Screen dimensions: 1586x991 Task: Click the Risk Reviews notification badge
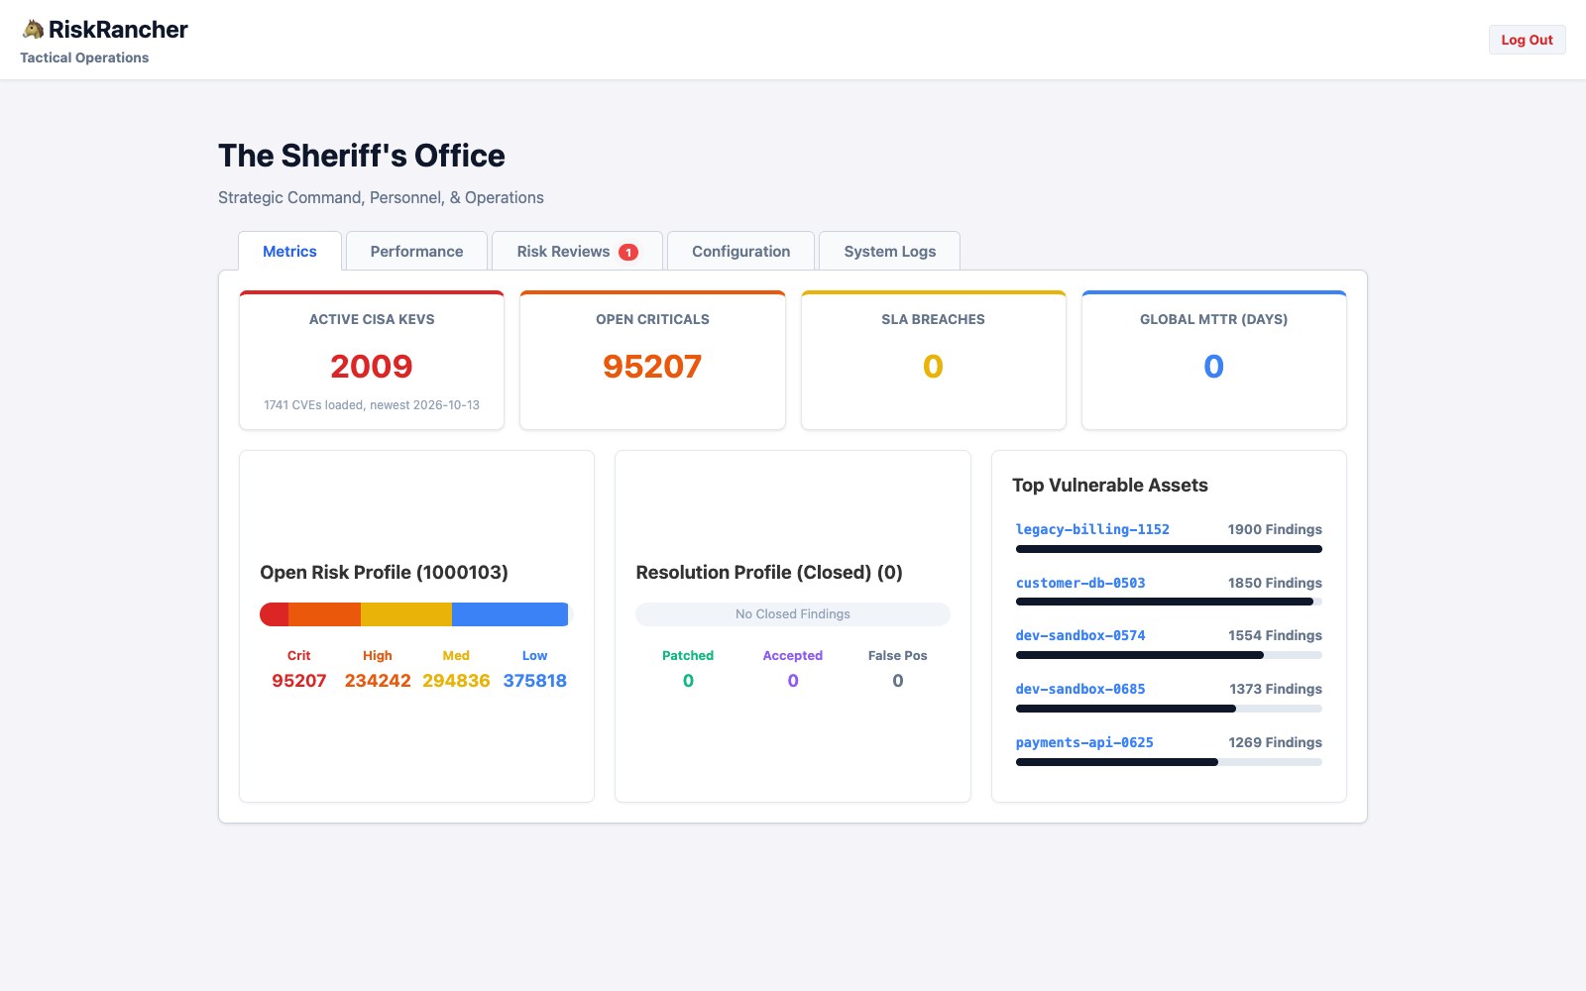[x=628, y=252]
